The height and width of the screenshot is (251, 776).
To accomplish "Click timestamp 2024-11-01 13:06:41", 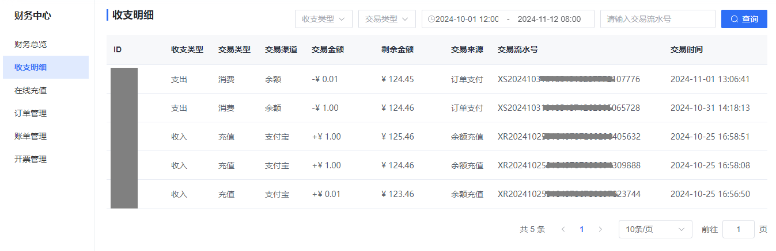I will (x=710, y=79).
